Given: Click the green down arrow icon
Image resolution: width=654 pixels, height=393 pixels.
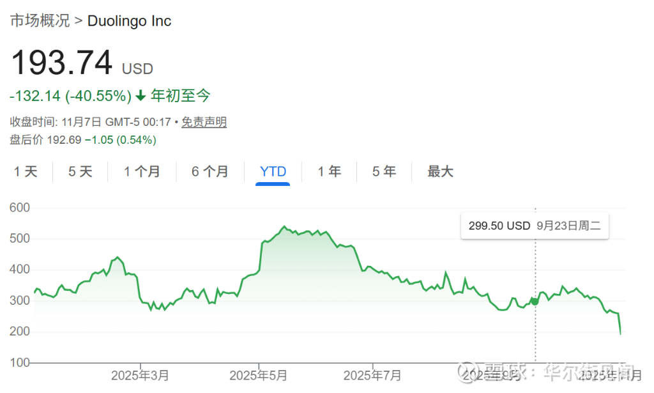Looking at the screenshot, I should point(141,96).
